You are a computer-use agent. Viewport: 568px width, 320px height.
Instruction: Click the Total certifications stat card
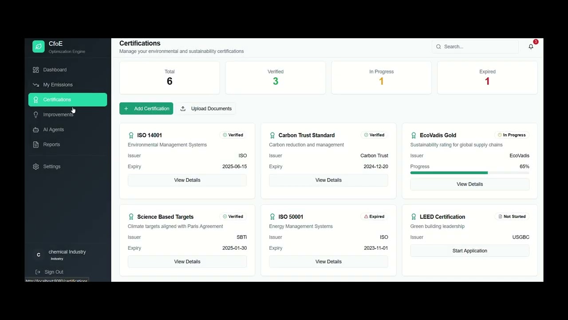click(x=170, y=77)
